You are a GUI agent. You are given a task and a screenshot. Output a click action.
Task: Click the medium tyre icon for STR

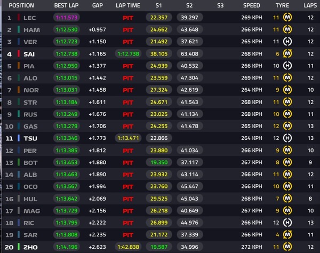click(287, 102)
